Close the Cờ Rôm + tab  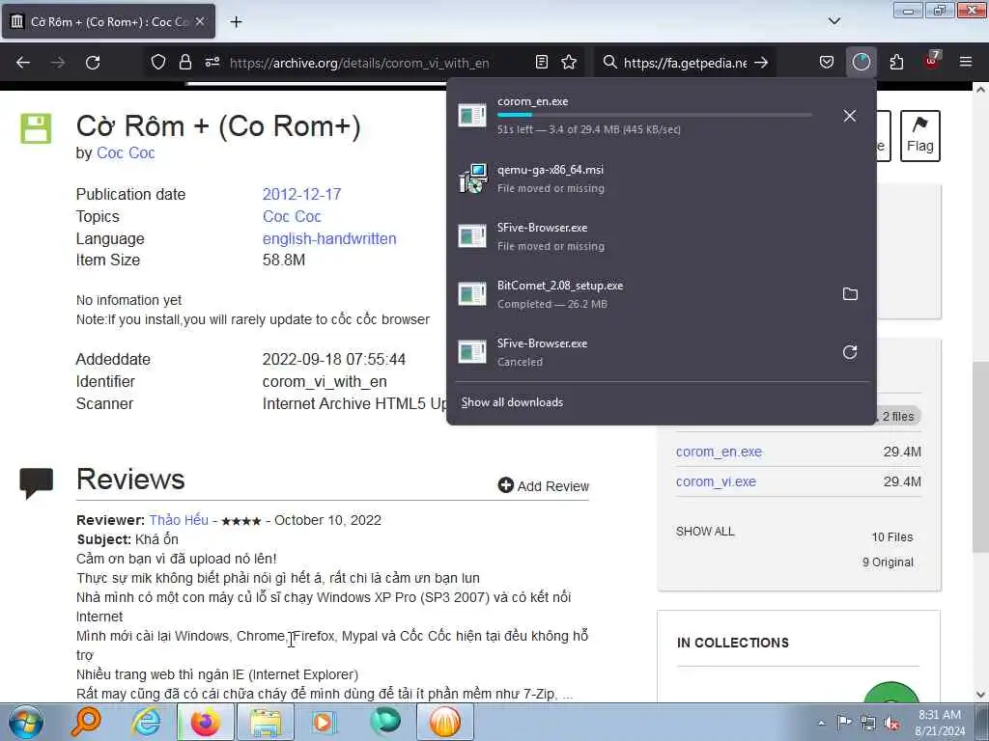coord(199,21)
